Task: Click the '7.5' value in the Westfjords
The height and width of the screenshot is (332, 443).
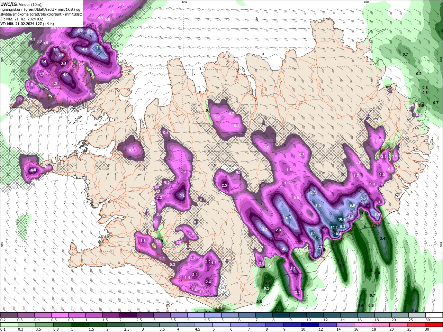Action: (99, 48)
